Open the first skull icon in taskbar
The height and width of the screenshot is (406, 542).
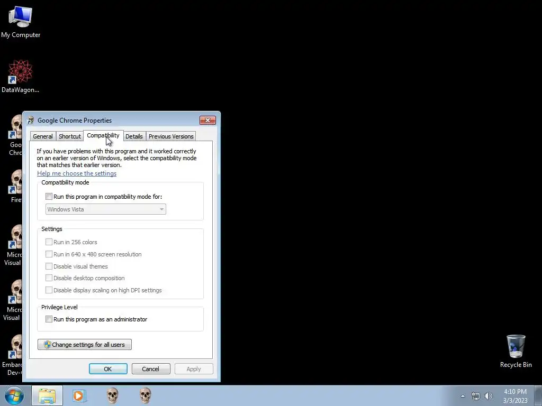click(112, 395)
